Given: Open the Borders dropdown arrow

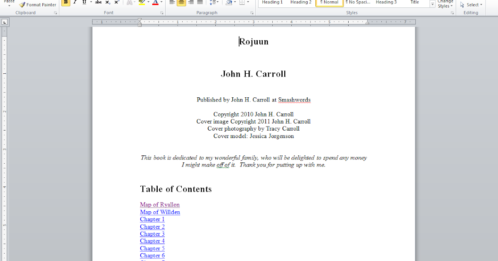Looking at the screenshot, I should pos(248,2).
